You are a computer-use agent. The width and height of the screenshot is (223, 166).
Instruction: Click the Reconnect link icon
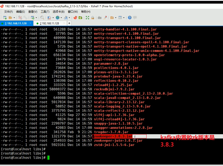point(25,18)
